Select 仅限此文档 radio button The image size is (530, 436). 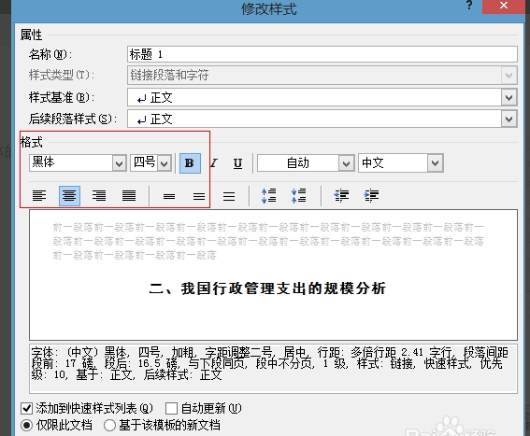pyautogui.click(x=27, y=425)
